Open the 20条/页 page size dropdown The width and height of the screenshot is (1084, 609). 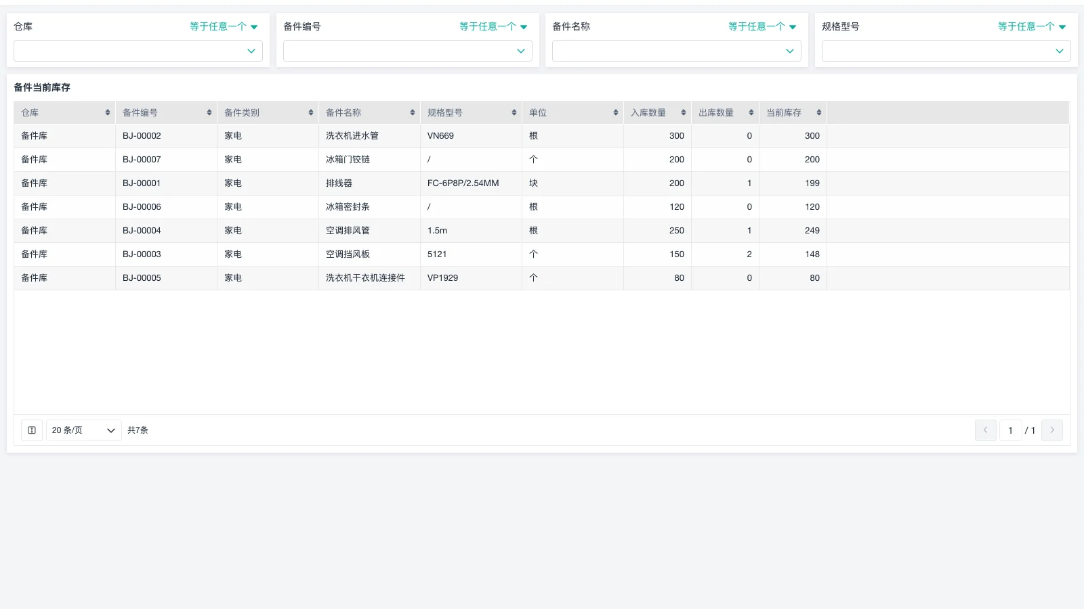coord(83,430)
